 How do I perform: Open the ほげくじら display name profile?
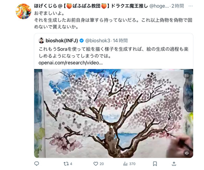[91, 6]
